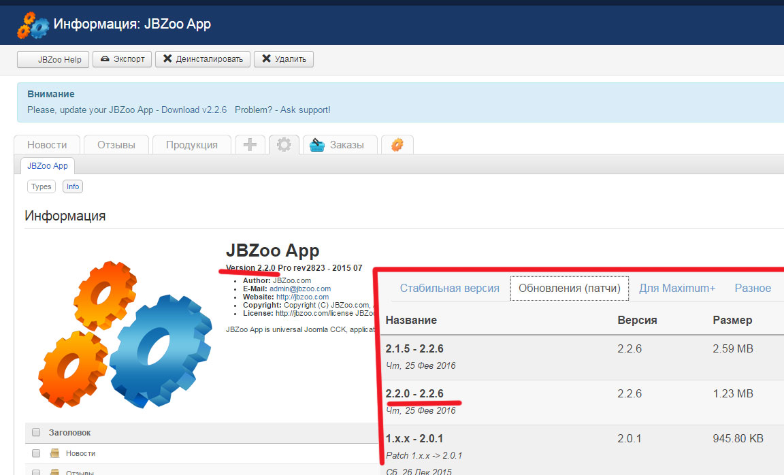
Task: Click the basket icon on Заказы tab
Action: 317,144
